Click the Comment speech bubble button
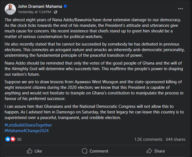192x157 pixels. 95,151
